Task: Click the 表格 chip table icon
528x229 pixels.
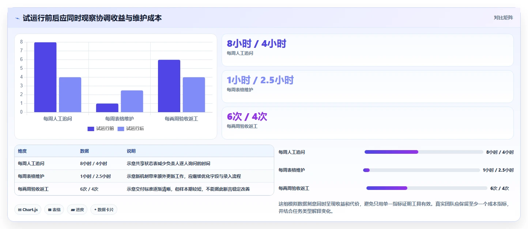Action: pyautogui.click(x=50, y=210)
